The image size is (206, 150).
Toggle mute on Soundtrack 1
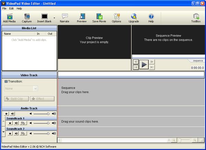pos(16,123)
